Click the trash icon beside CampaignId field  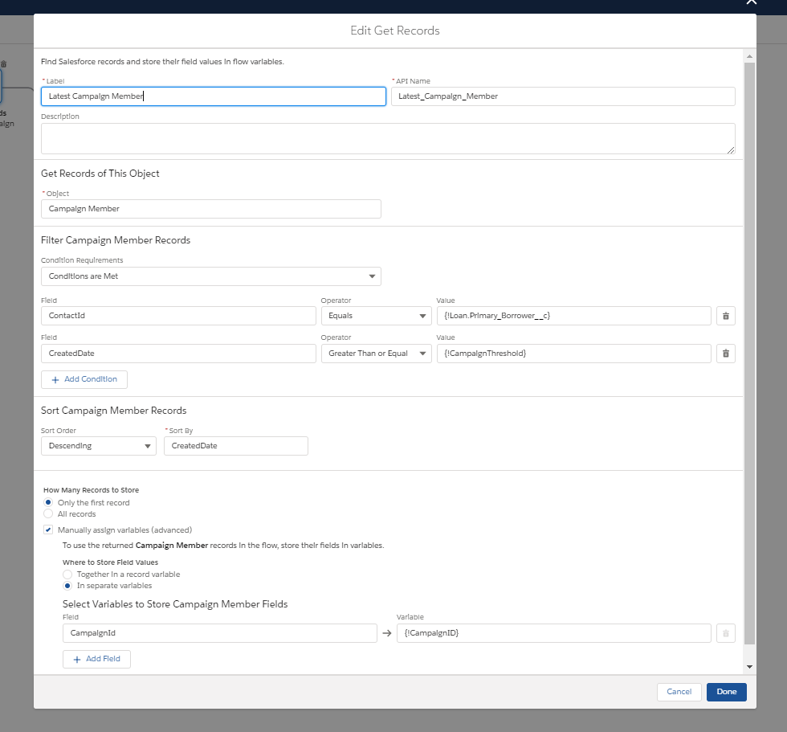(x=725, y=633)
